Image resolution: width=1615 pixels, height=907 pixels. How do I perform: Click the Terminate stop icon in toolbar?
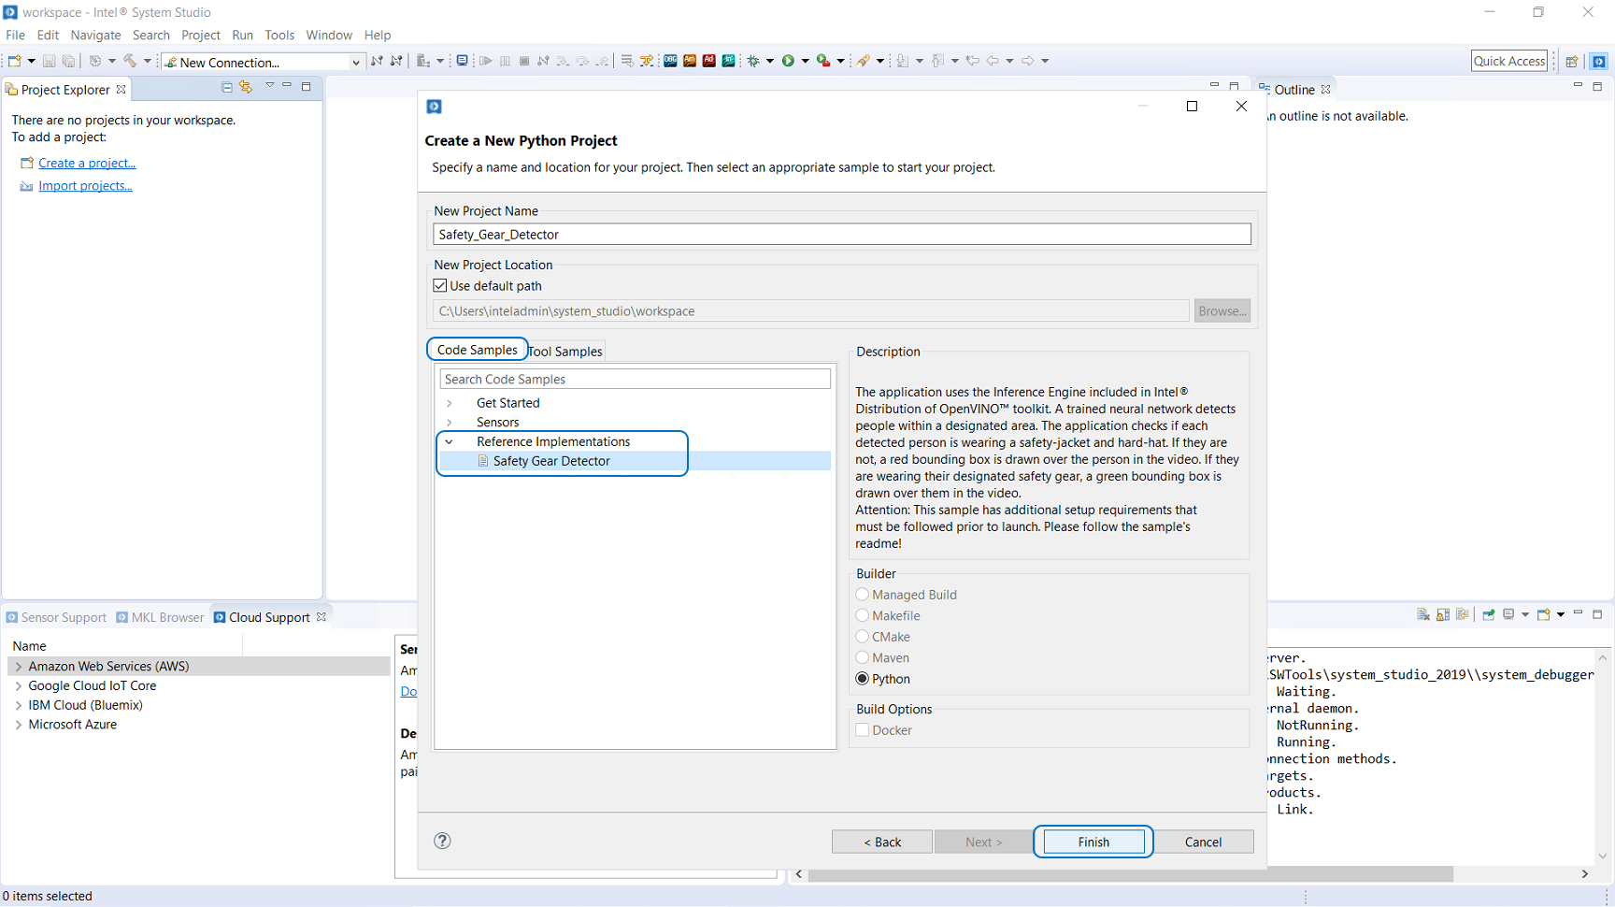[524, 61]
